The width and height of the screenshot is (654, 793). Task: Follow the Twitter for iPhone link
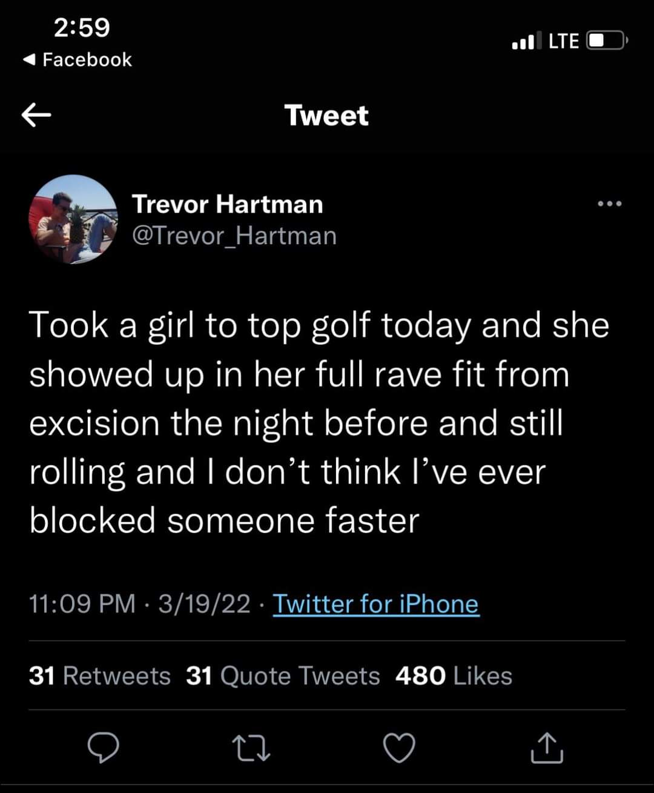[376, 604]
